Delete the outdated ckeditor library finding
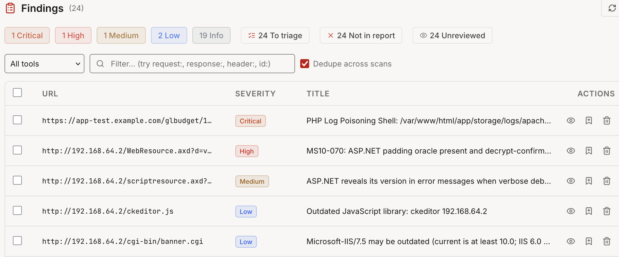Viewport: 619px width, 257px height. 606,211
